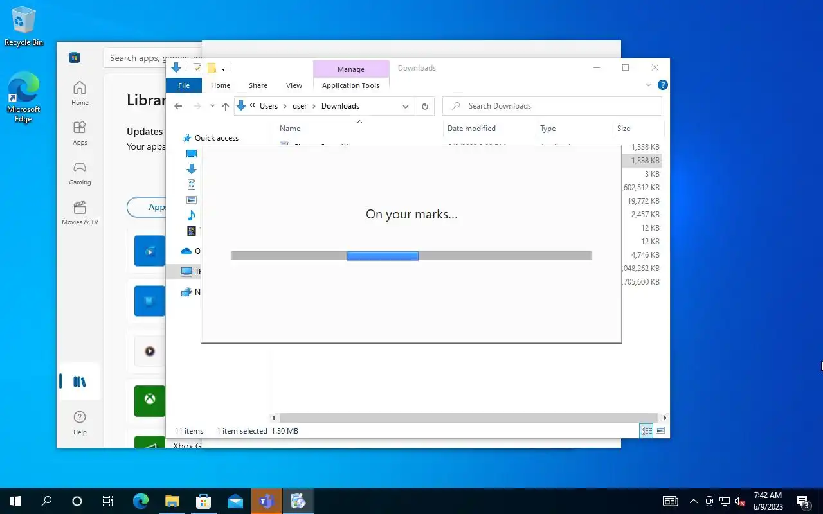The height and width of the screenshot is (514, 823).
Task: Open Apps section in Microsoft Store sidebar
Action: click(x=80, y=133)
